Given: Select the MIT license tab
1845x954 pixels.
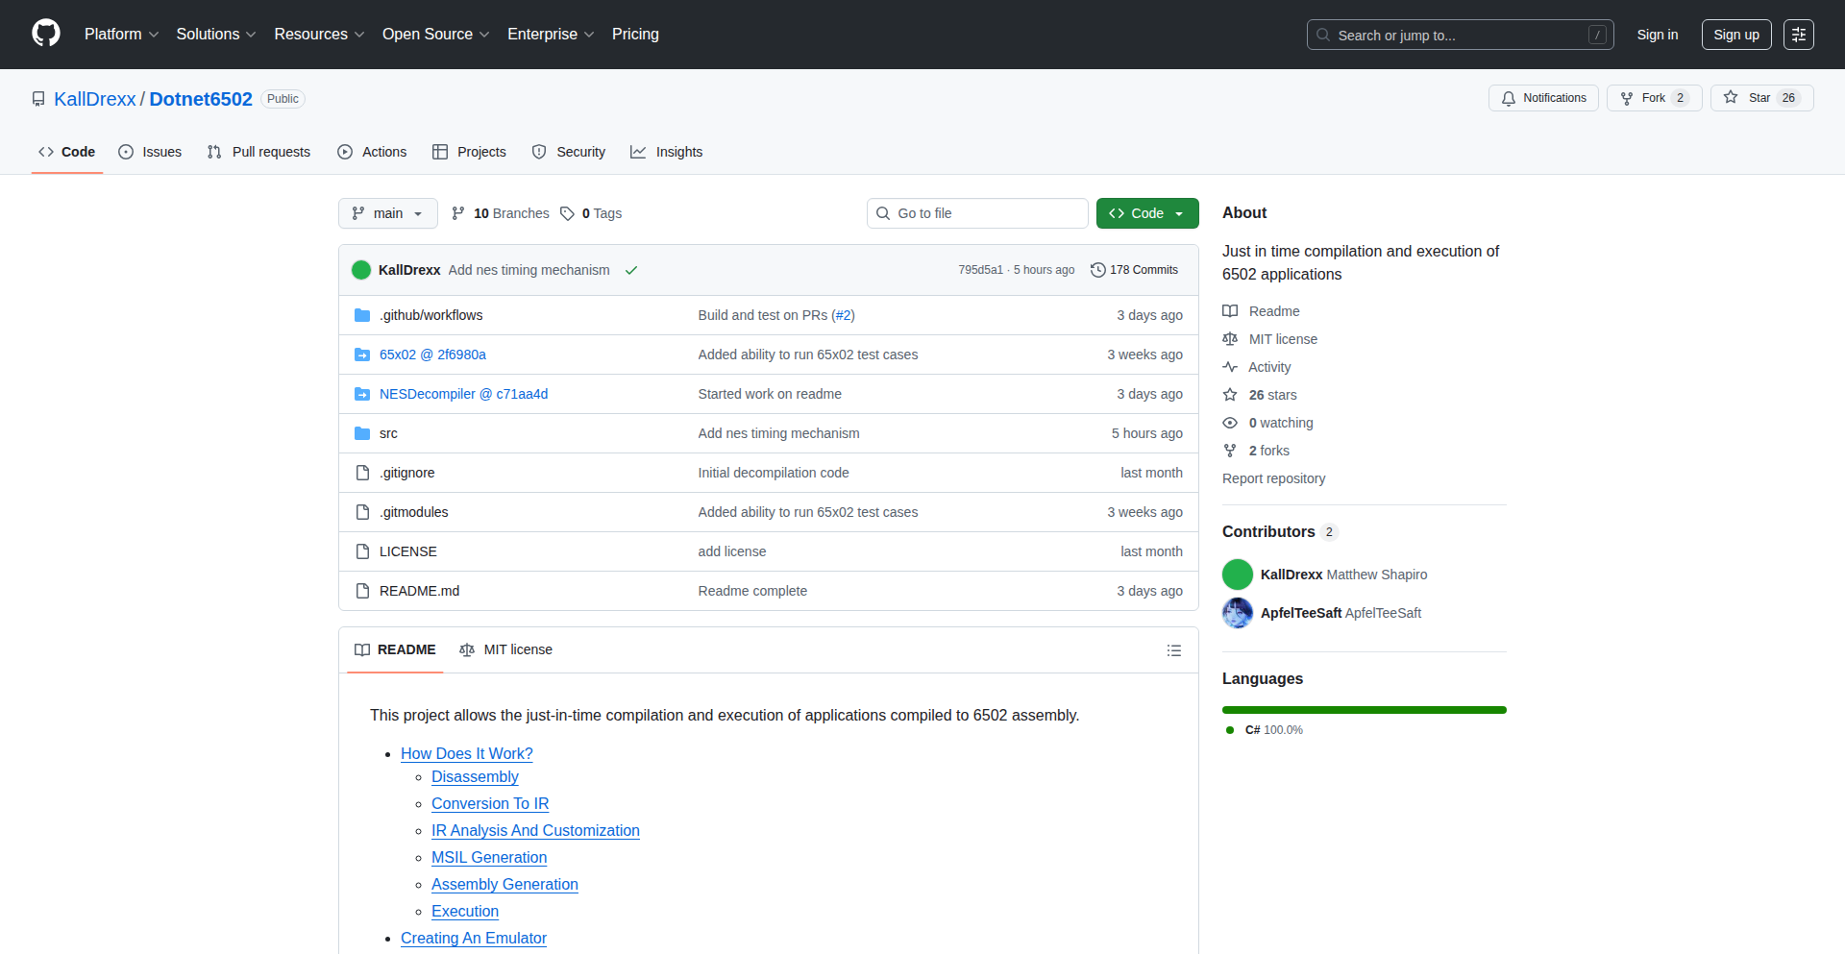Looking at the screenshot, I should (x=506, y=650).
